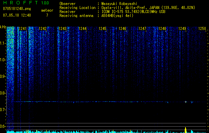Click the Receiving antenna label
209x133 pixels.
pos(76,16)
